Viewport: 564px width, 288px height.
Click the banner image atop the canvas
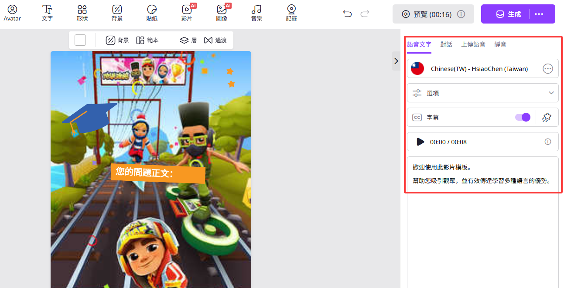pyautogui.click(x=142, y=71)
